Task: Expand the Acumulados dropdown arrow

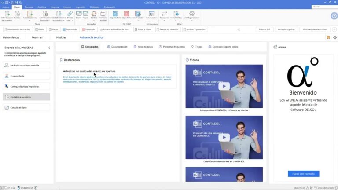Action: [x=138, y=21]
